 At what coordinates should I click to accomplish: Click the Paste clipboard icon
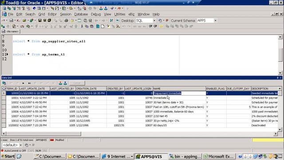click(x=92, y=27)
